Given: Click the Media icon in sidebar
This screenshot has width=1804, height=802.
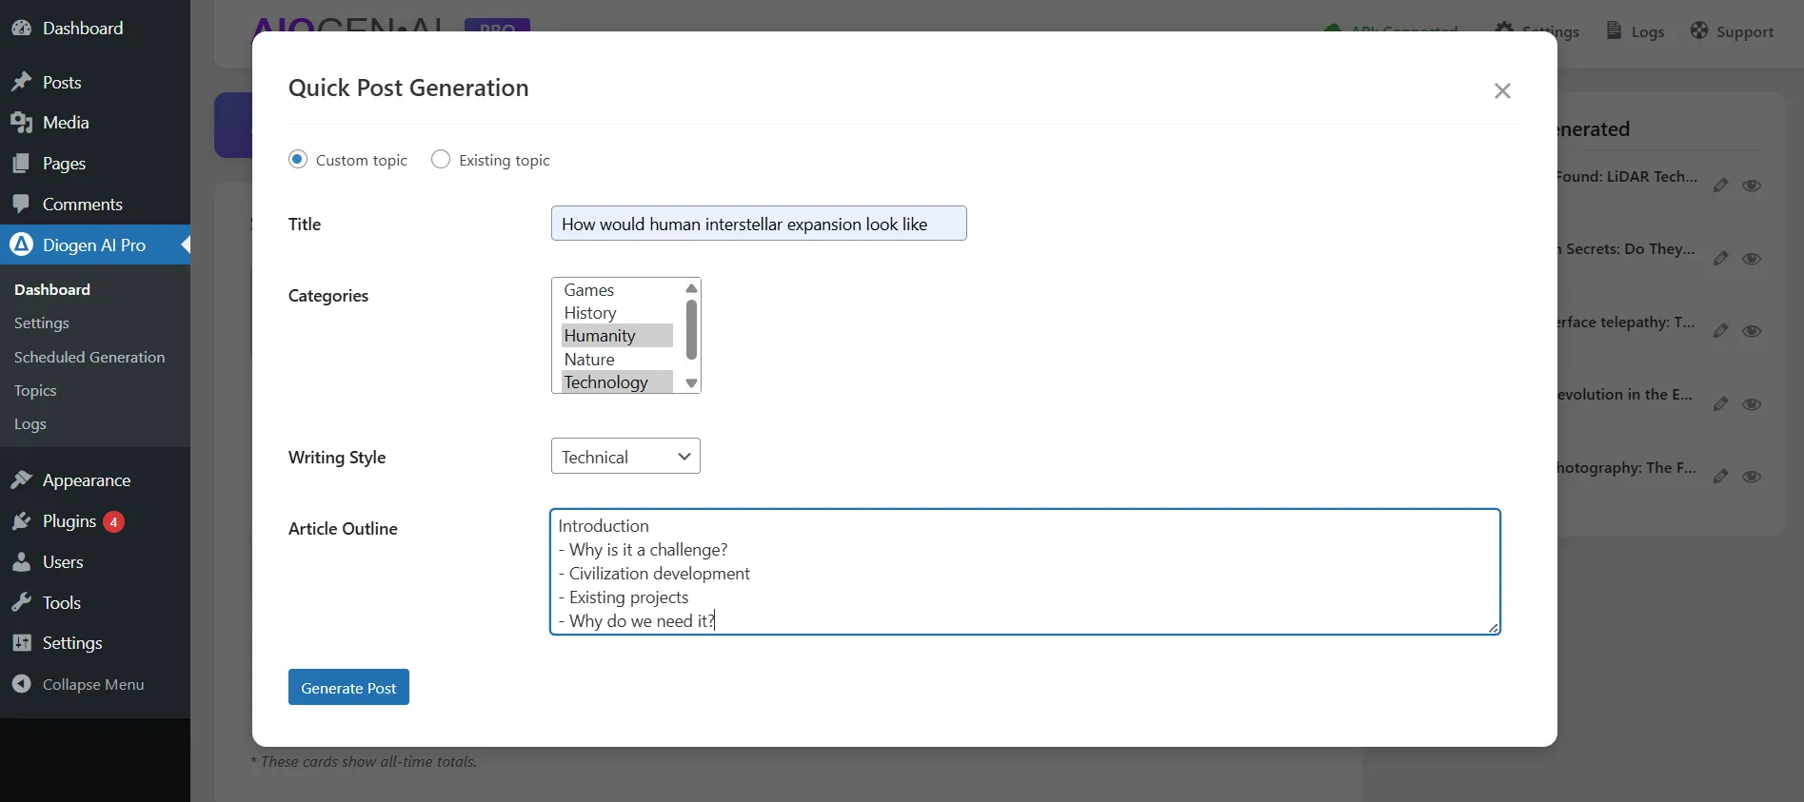Looking at the screenshot, I should [21, 123].
